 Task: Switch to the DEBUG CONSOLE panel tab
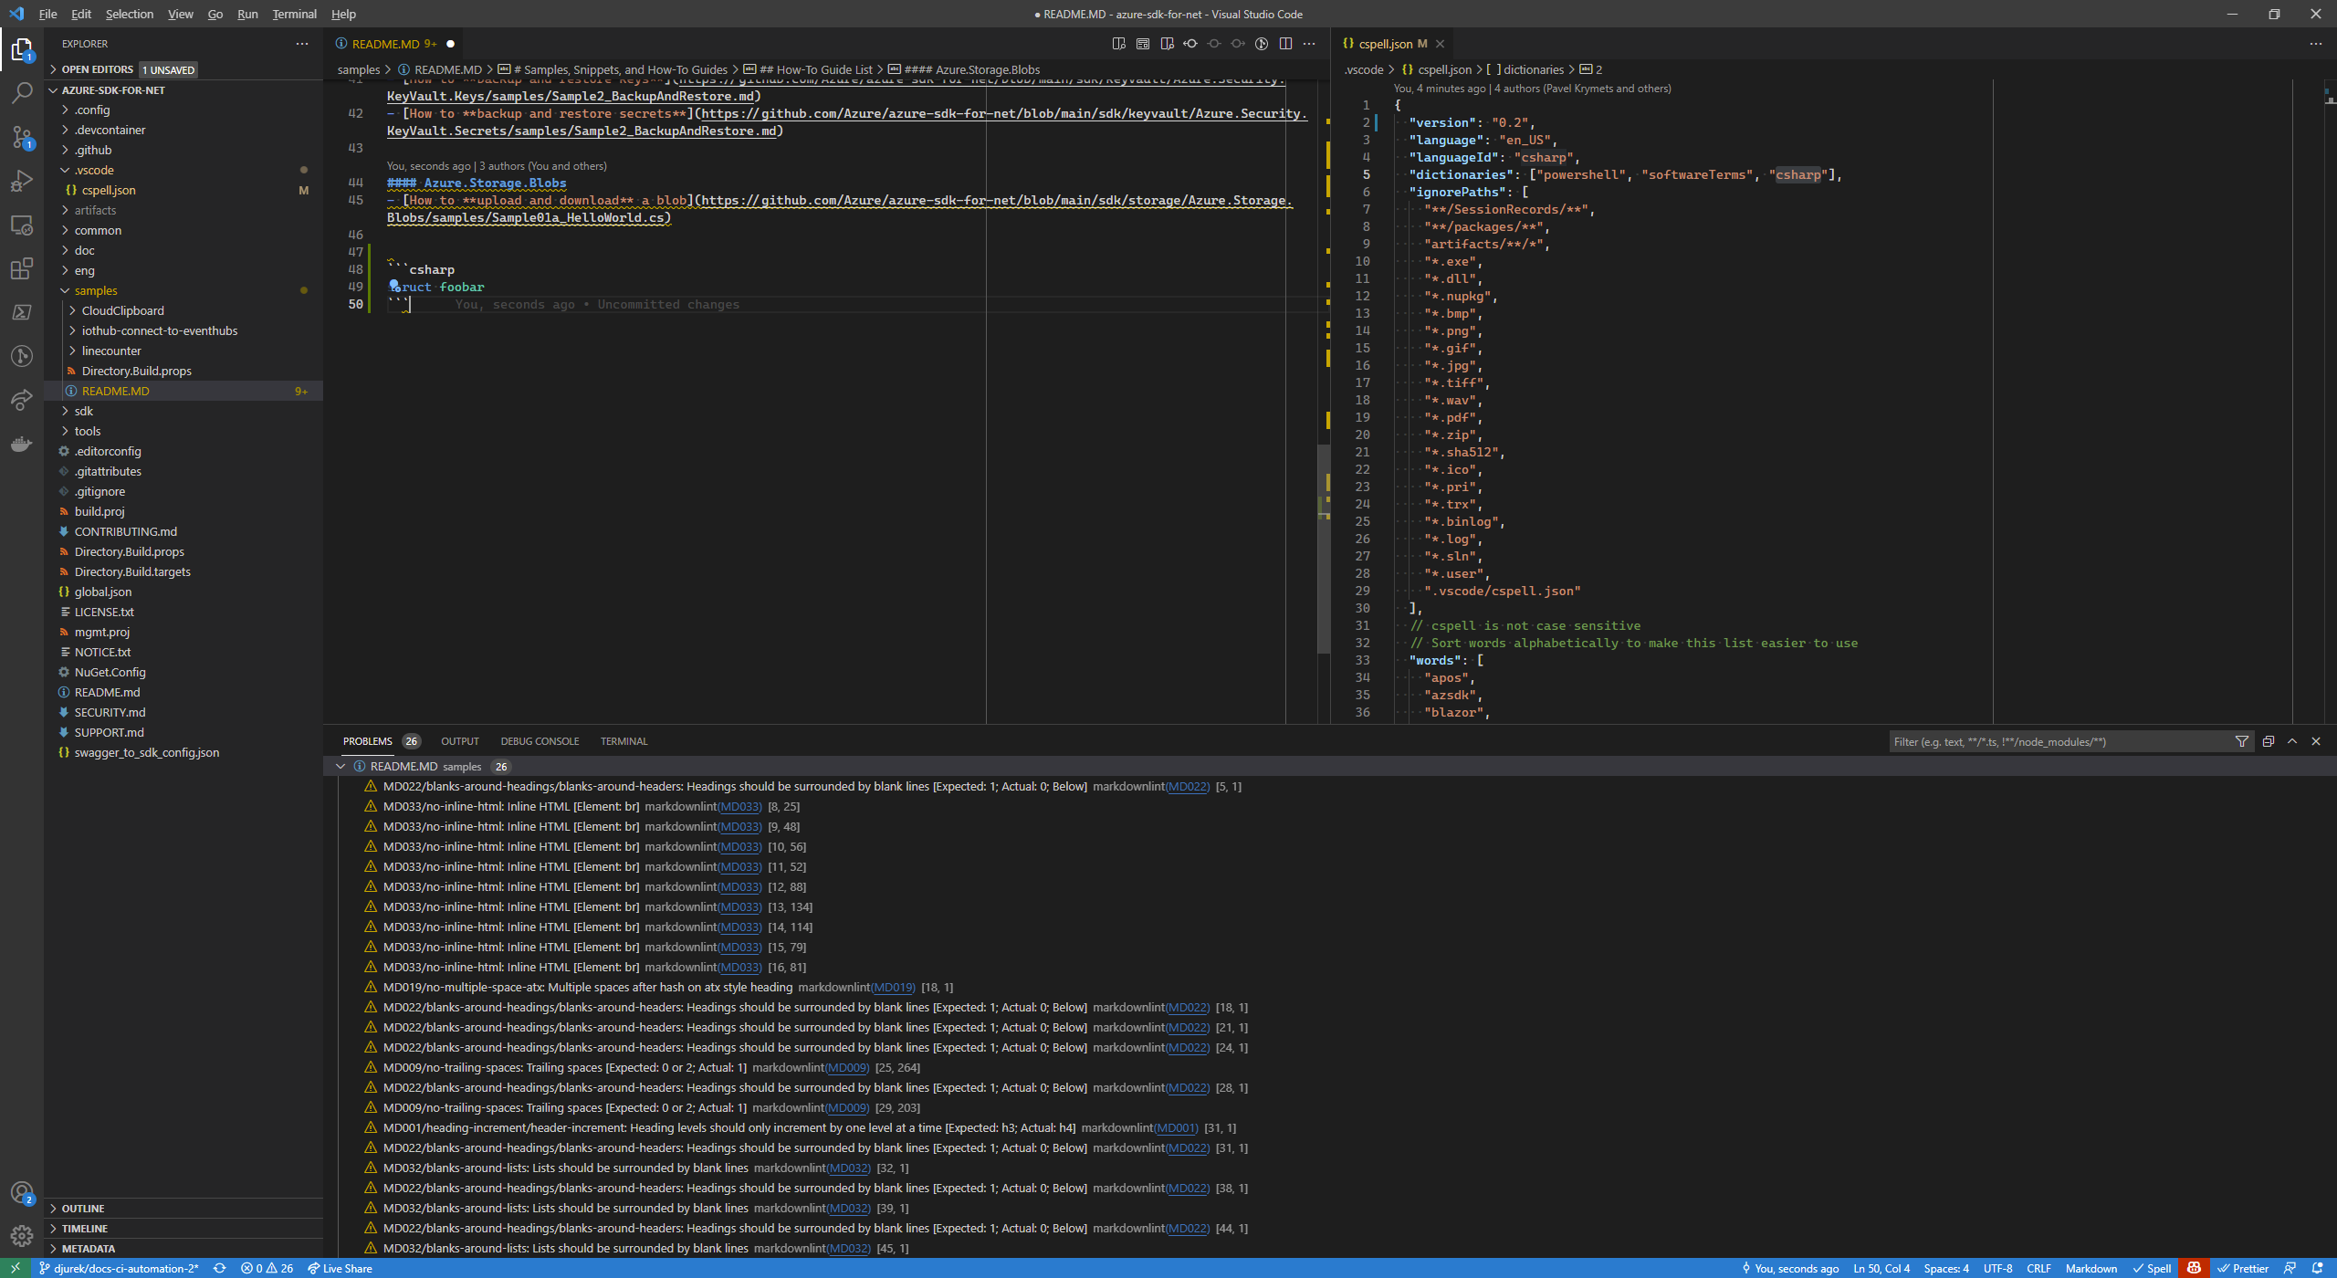tap(540, 741)
